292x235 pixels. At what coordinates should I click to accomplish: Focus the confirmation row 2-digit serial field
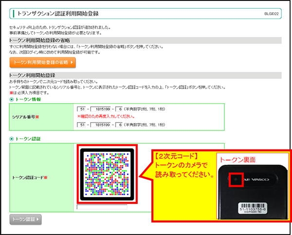click(81, 125)
